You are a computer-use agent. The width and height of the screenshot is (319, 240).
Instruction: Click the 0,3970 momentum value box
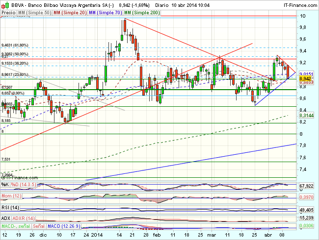(x=306, y=197)
